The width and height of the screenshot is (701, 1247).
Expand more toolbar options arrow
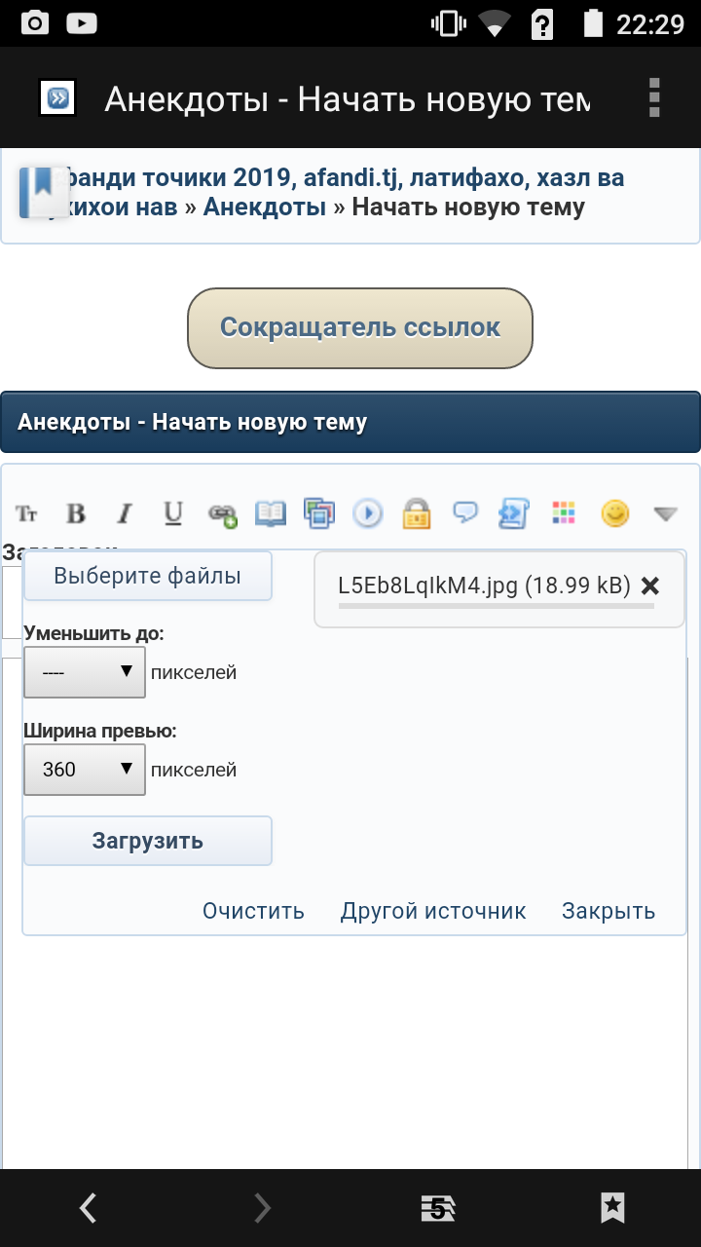click(665, 513)
